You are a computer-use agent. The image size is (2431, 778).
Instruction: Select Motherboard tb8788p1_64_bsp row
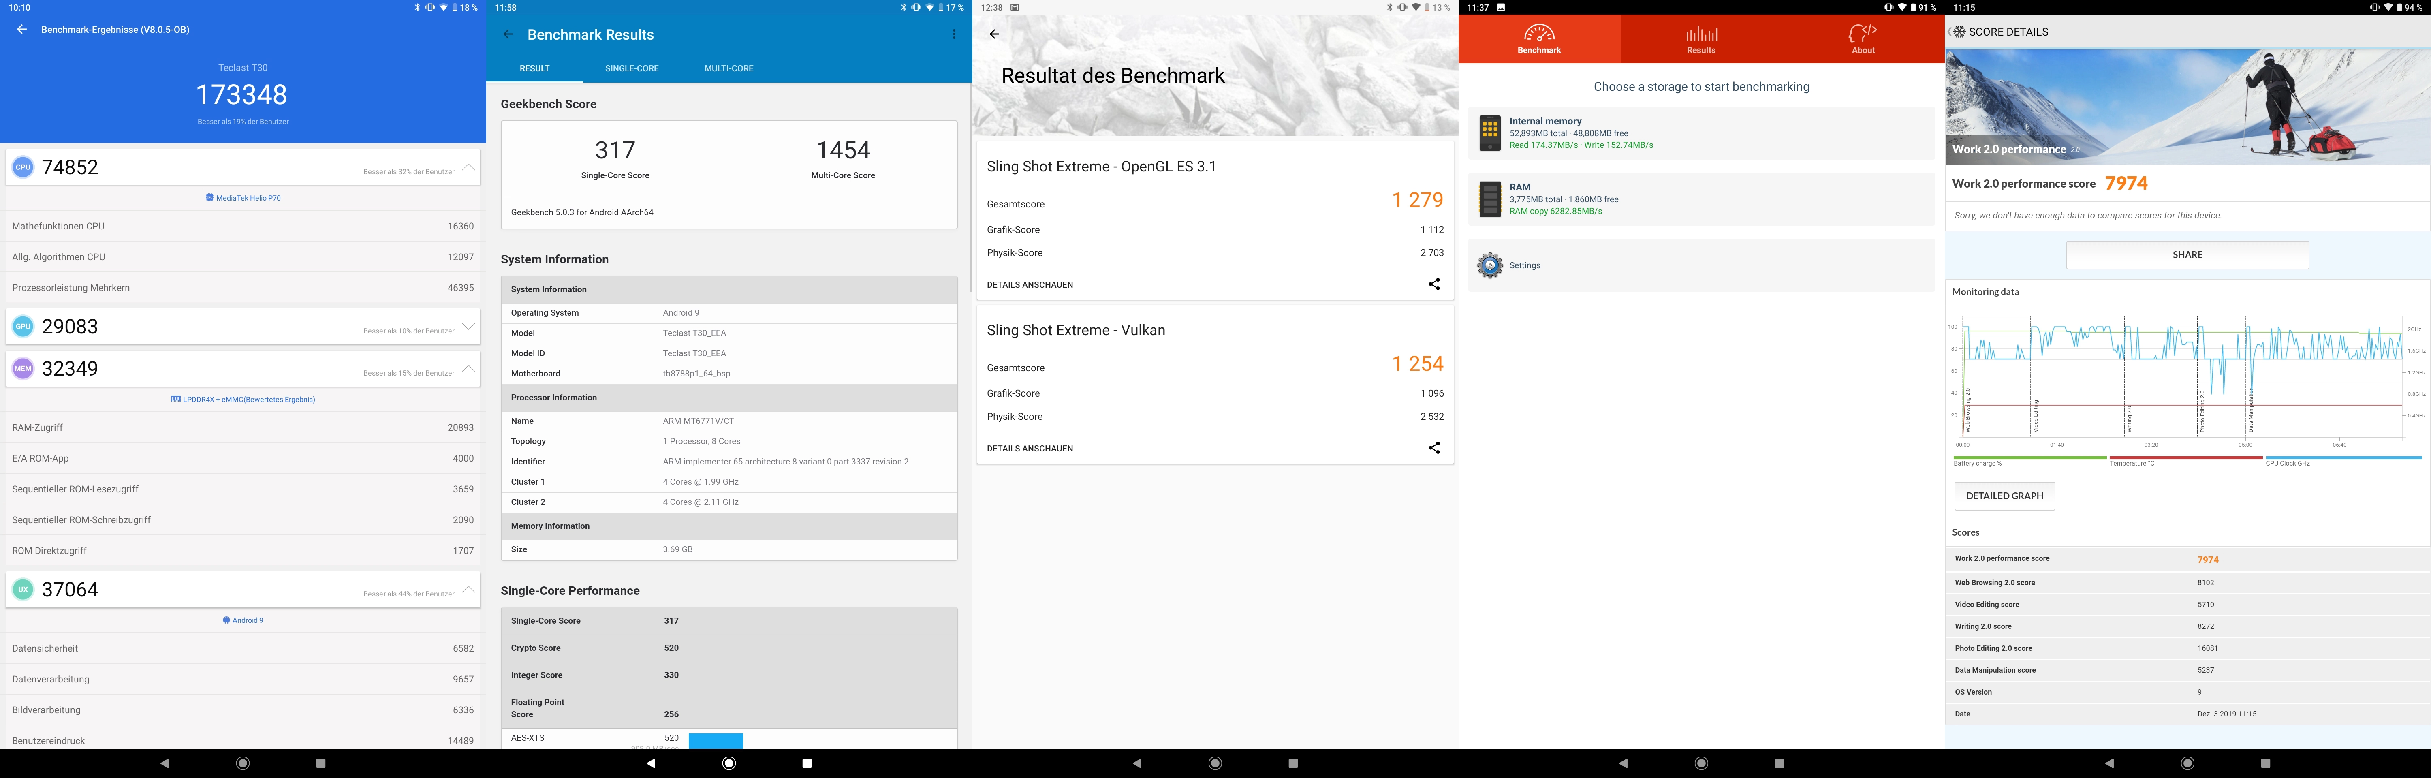(728, 374)
